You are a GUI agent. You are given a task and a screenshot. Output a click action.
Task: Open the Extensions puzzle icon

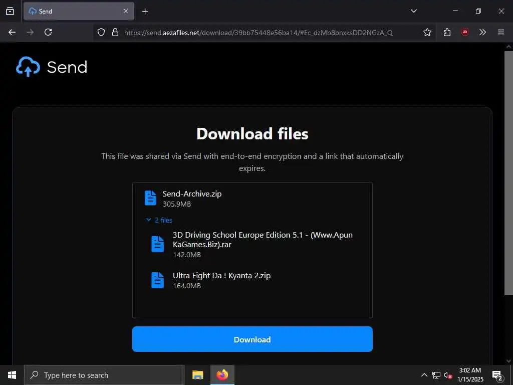(x=447, y=32)
